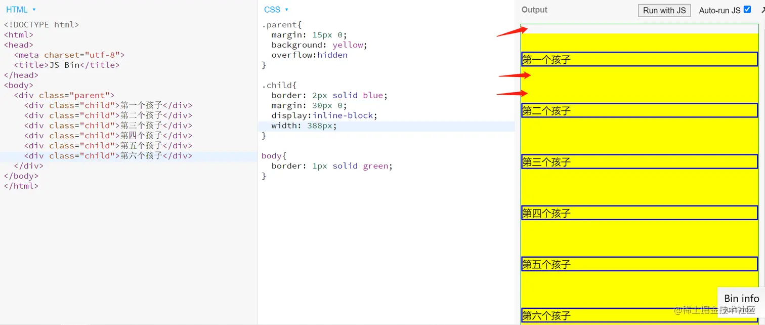
Task: Click the div class parent line
Action: 64,95
